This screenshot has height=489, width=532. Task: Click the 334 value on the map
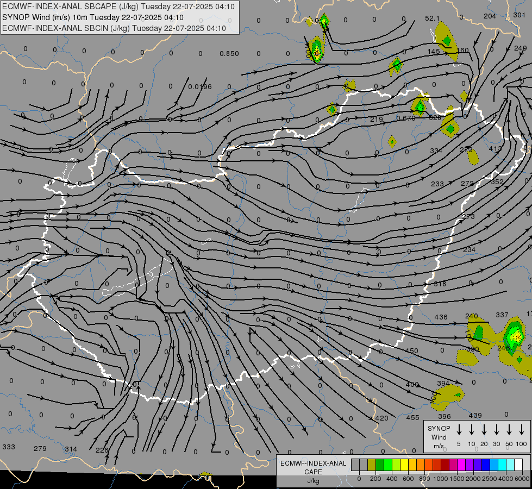point(436,151)
